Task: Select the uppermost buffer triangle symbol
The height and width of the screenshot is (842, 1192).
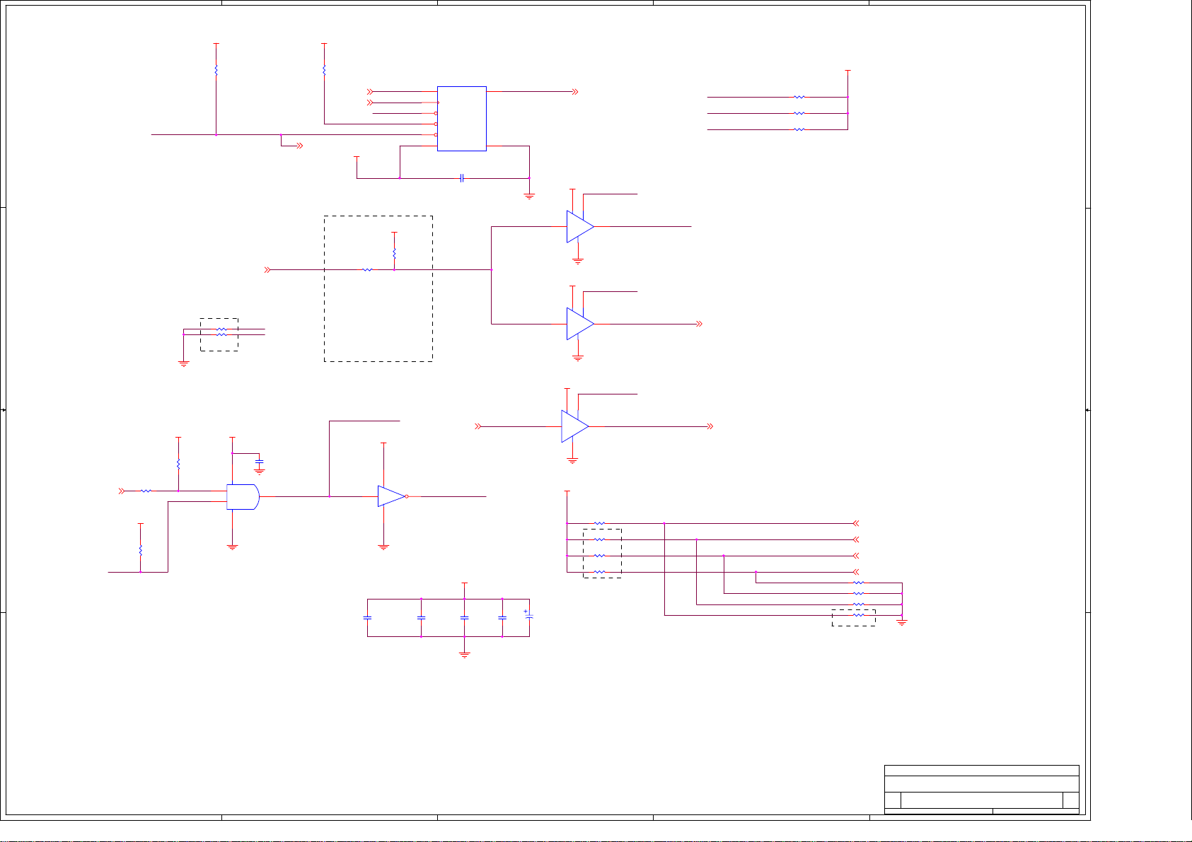Action: [x=580, y=227]
